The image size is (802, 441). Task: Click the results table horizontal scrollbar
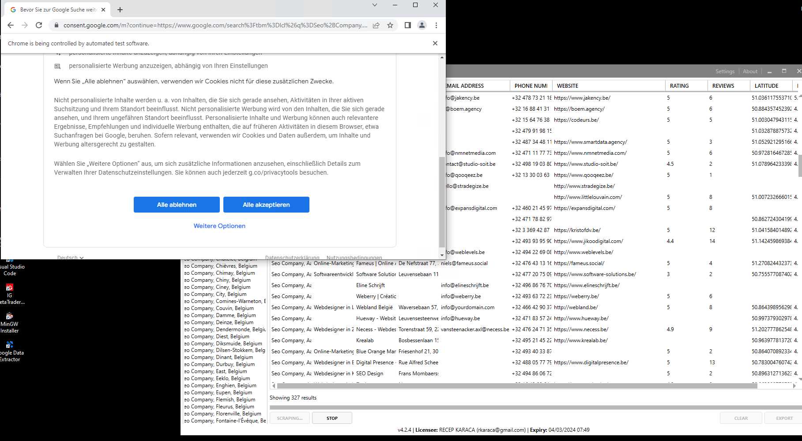pyautogui.click(x=517, y=385)
